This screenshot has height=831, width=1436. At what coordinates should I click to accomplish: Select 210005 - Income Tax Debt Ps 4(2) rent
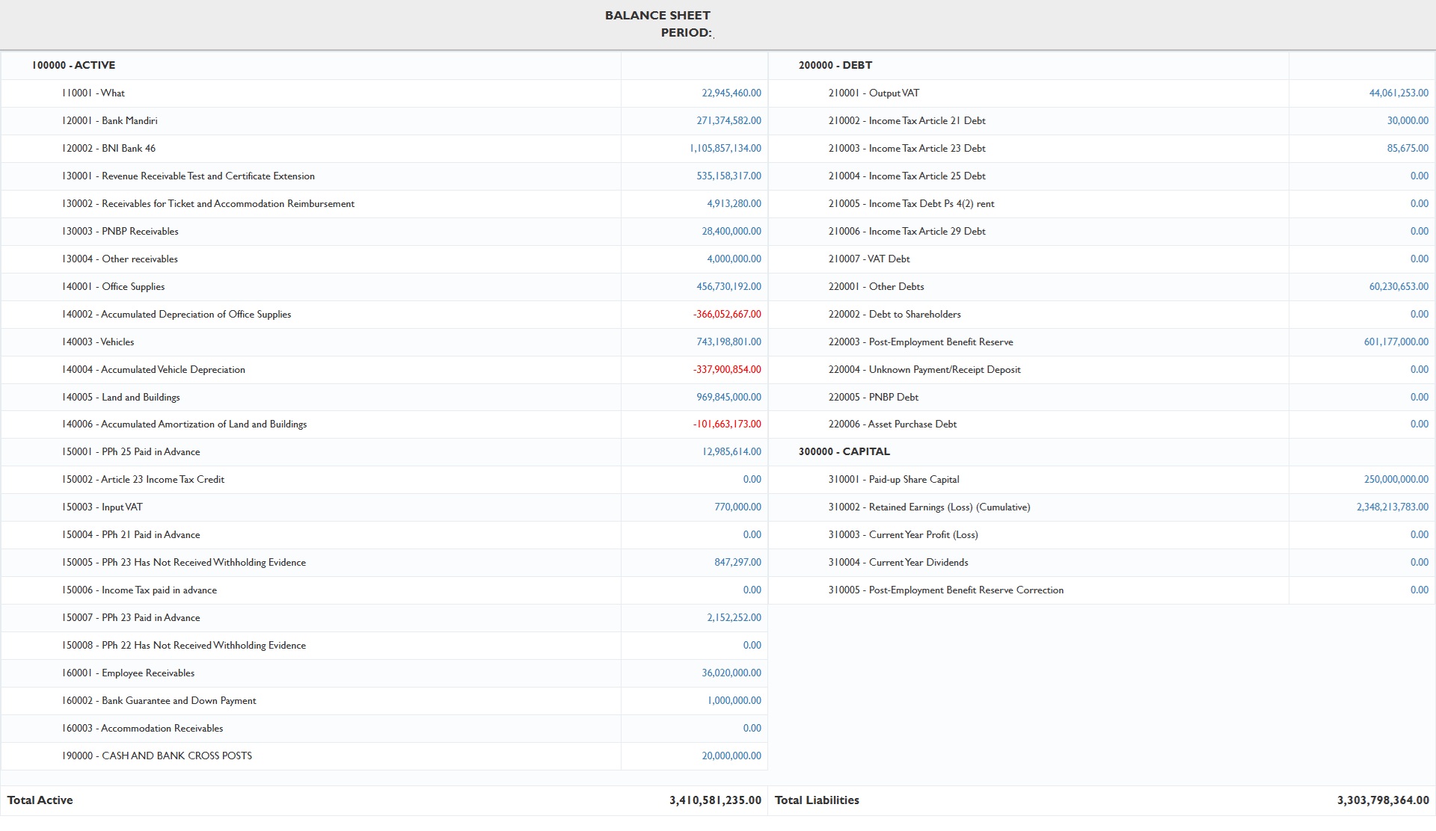911,204
